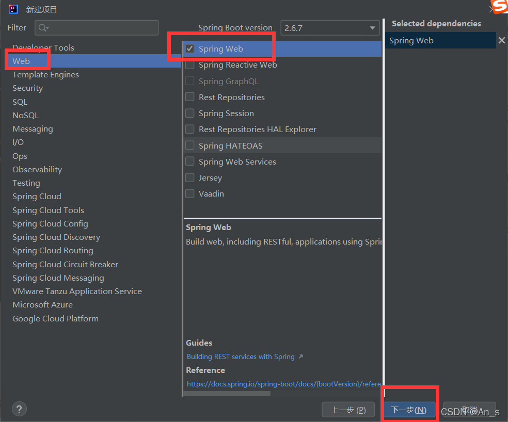Viewport: 508px width, 422px height.
Task: Enable the Jersey checkbox
Action: coord(190,177)
